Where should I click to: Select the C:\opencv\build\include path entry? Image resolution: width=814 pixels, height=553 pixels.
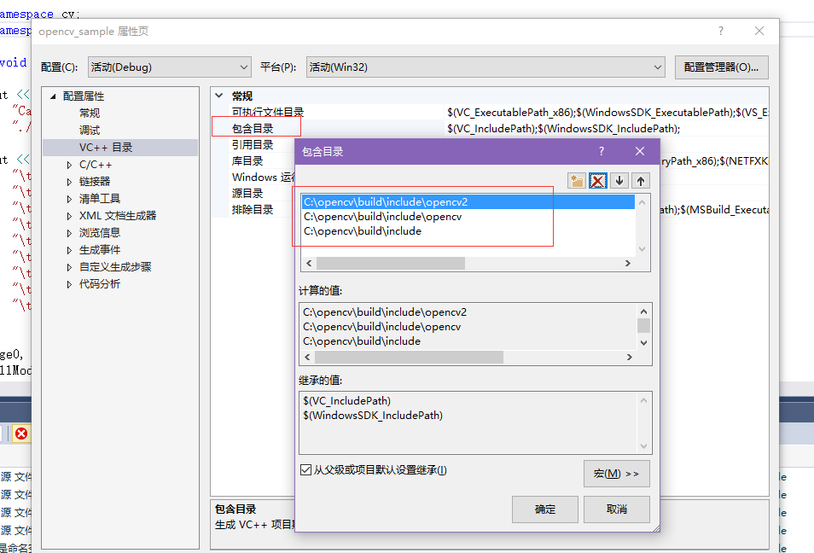363,231
